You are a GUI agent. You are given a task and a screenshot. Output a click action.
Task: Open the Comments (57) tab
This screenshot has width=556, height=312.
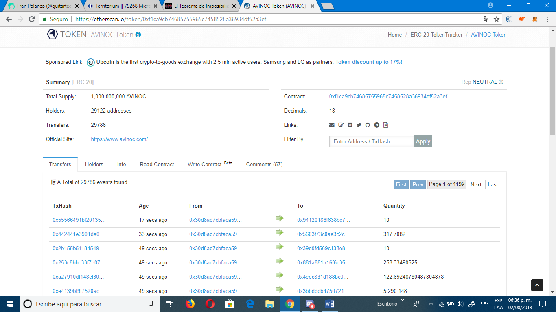264,165
